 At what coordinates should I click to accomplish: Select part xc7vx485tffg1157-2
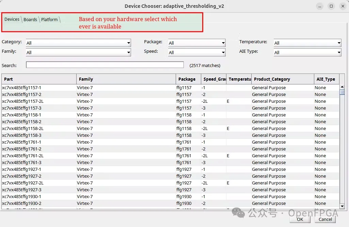tap(171, 94)
